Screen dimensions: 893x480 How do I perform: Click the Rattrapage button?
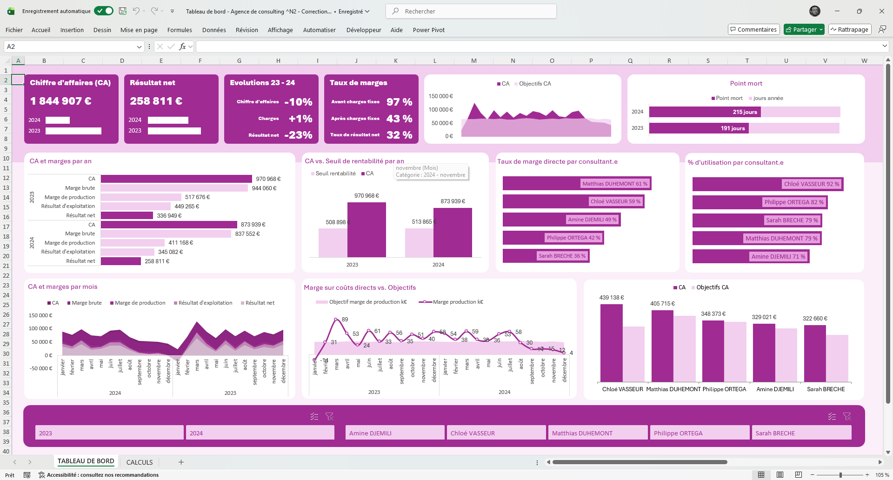(x=850, y=29)
